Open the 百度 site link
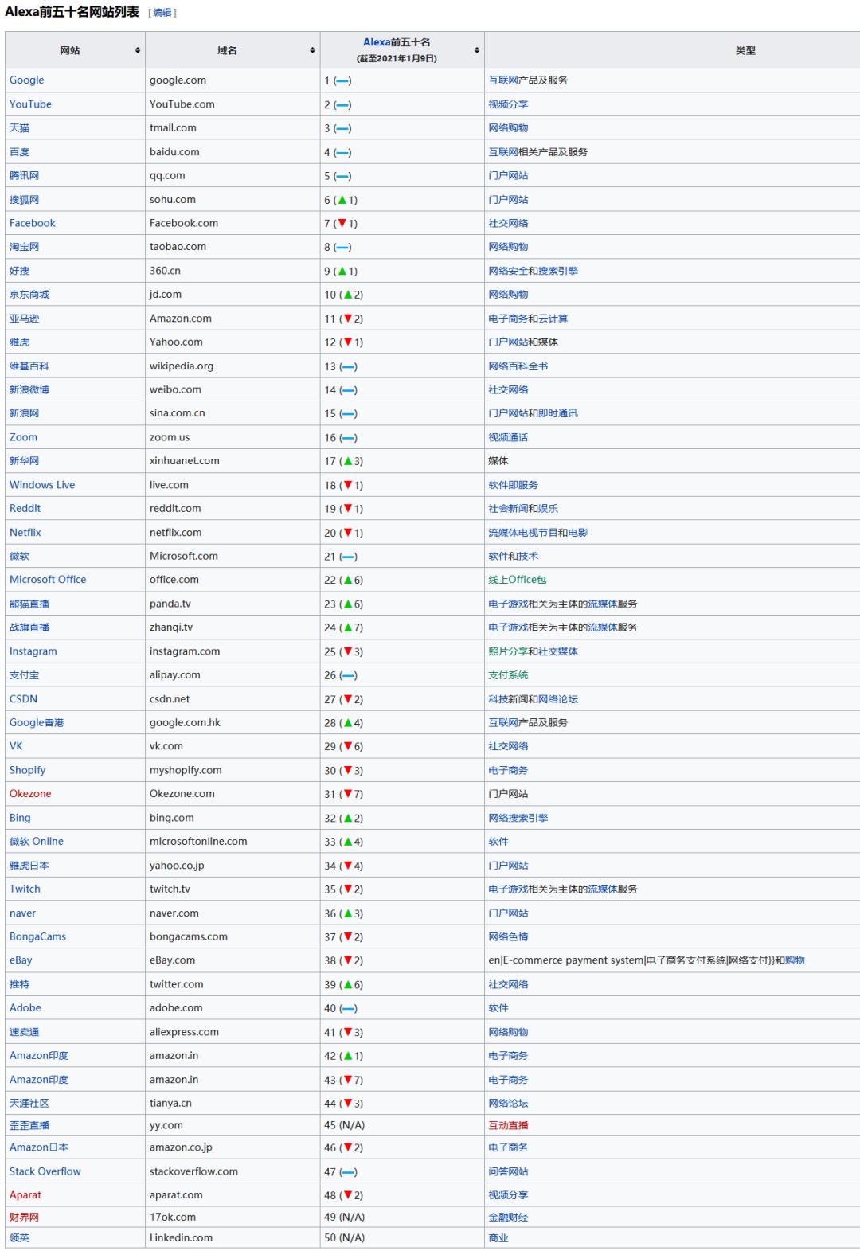The width and height of the screenshot is (860, 1251). coord(19,152)
